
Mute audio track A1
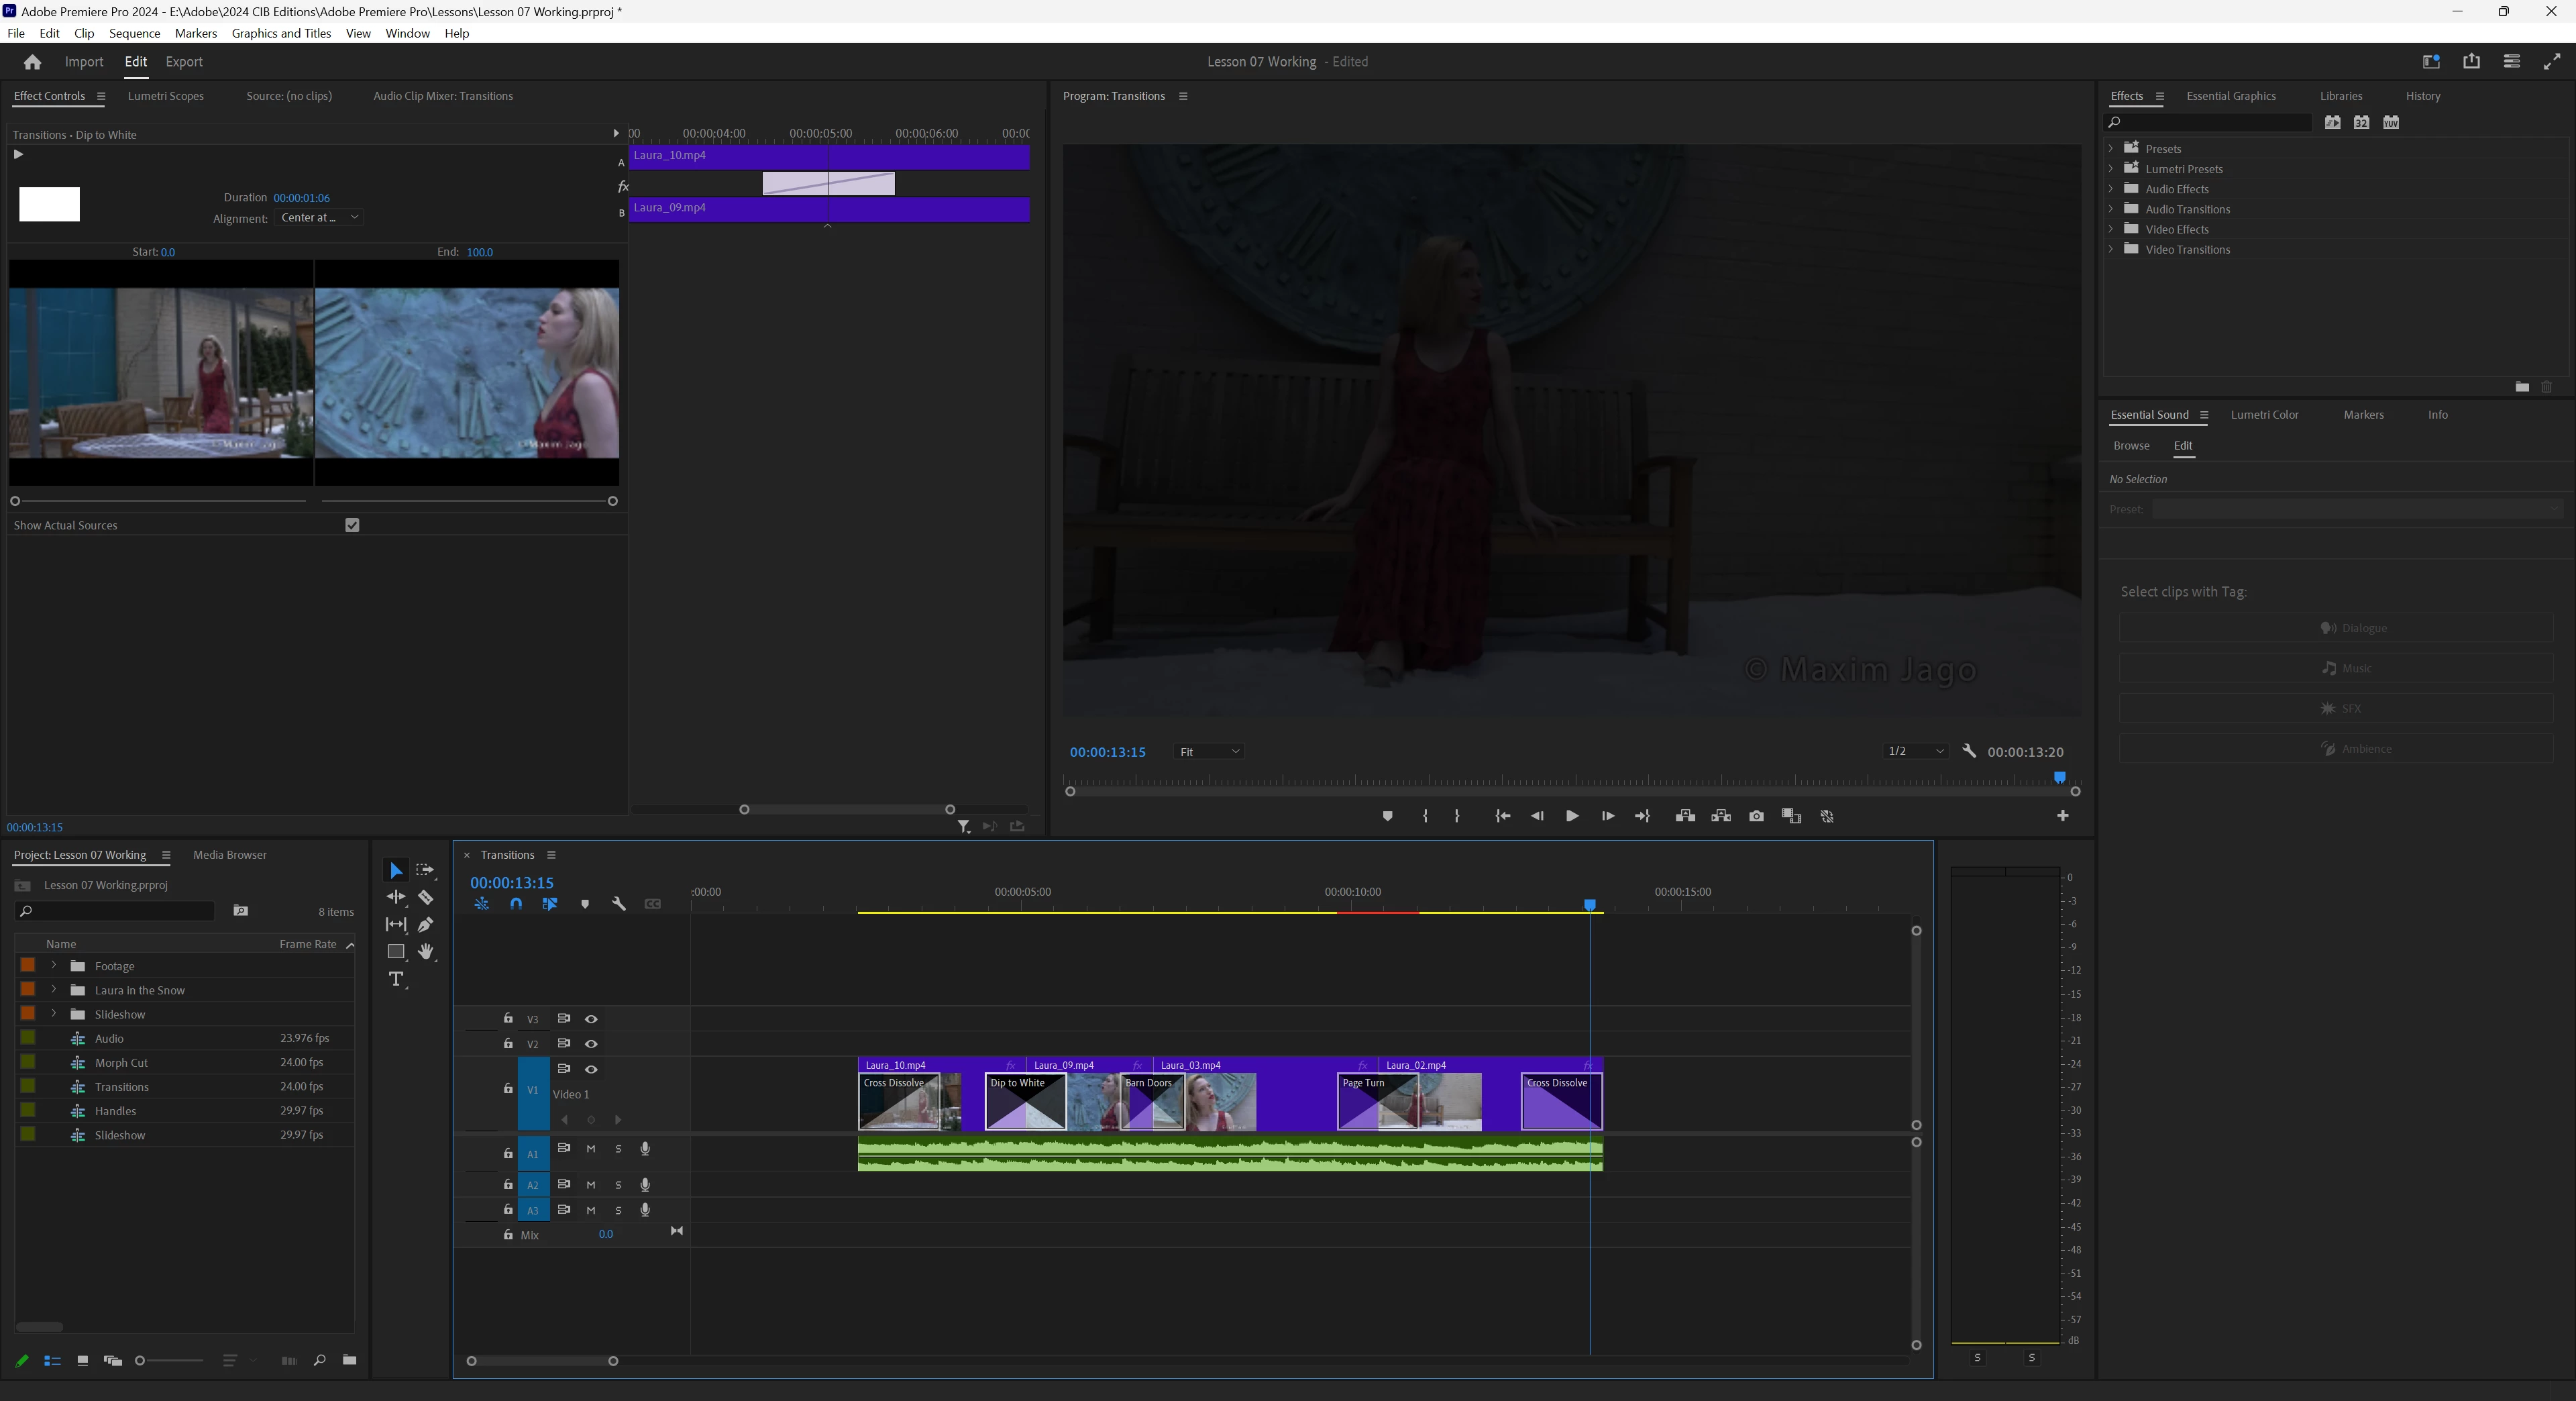[x=591, y=1149]
